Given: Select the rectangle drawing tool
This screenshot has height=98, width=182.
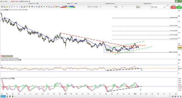Looking at the screenshot, I should pos(49,7).
